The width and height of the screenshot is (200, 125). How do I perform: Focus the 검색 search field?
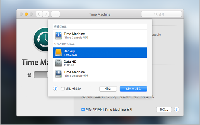click(x=161, y=14)
